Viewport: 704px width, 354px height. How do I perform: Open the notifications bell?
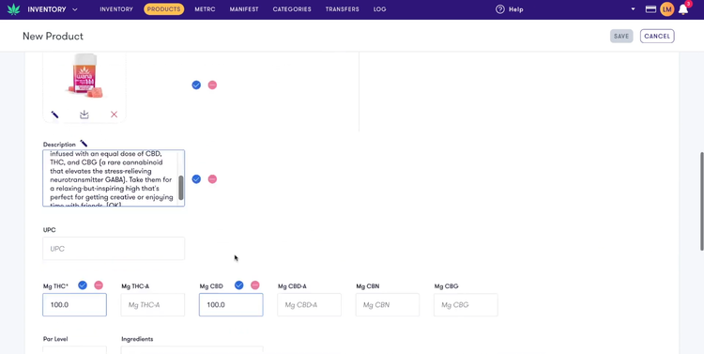pyautogui.click(x=683, y=9)
